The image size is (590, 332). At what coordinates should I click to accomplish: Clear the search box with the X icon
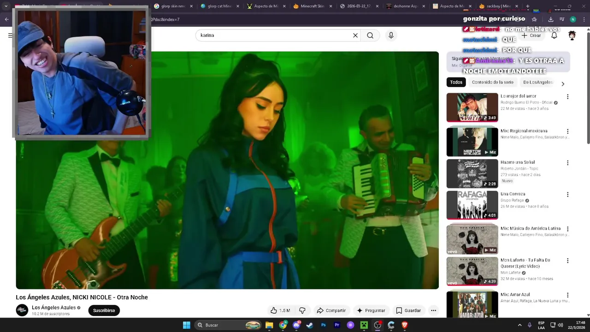[355, 36]
